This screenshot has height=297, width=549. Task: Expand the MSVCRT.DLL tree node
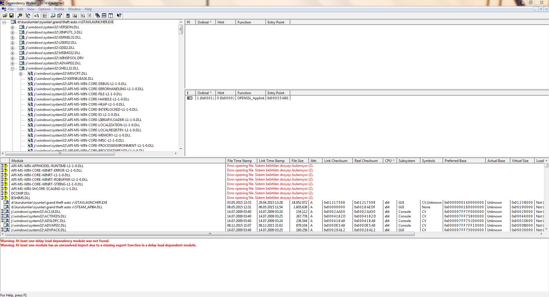tap(21, 74)
